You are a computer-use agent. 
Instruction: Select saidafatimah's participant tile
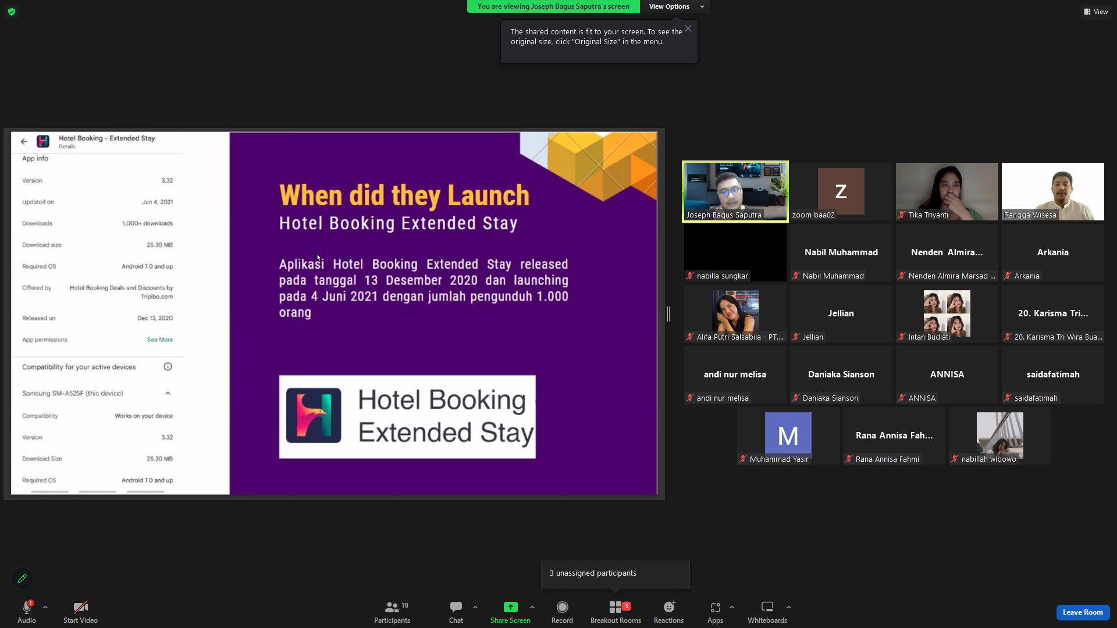[1053, 374]
